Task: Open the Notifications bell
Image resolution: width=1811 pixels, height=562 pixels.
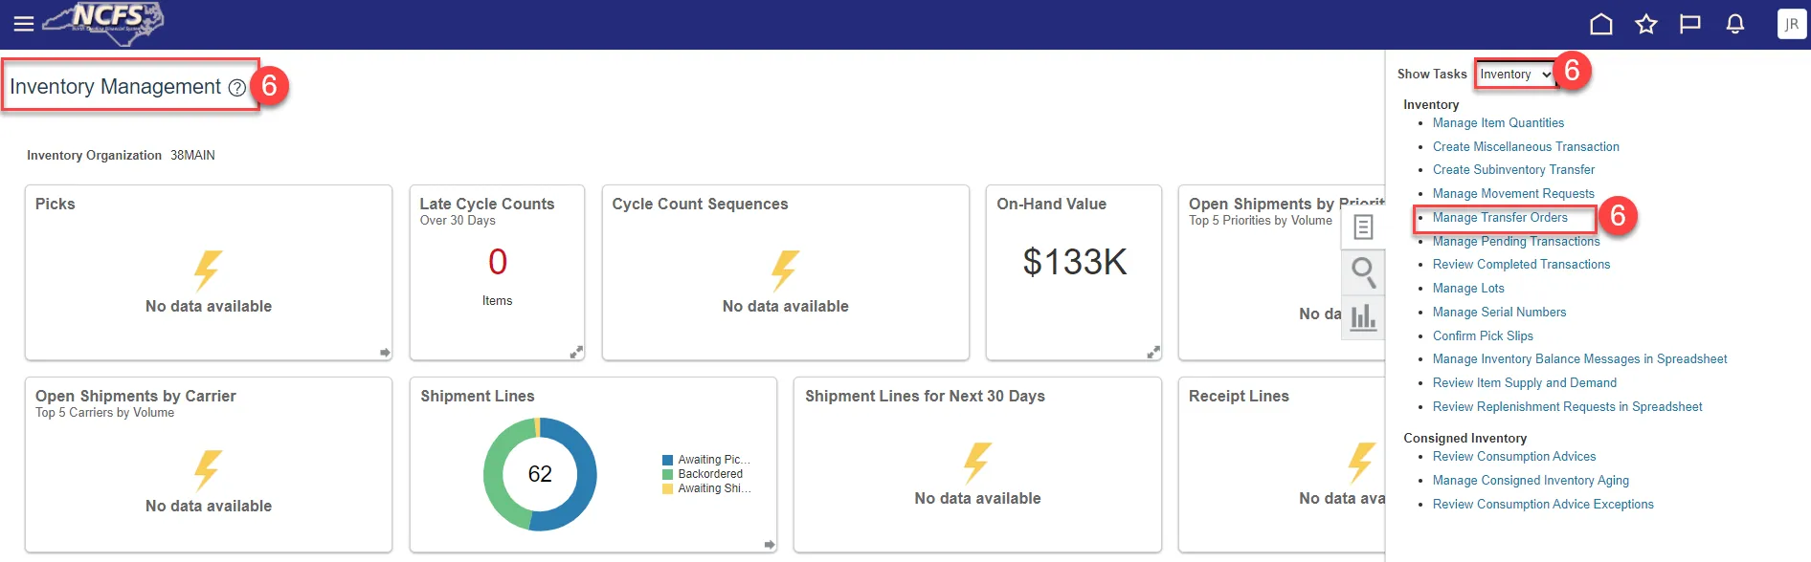Action: click(x=1735, y=25)
